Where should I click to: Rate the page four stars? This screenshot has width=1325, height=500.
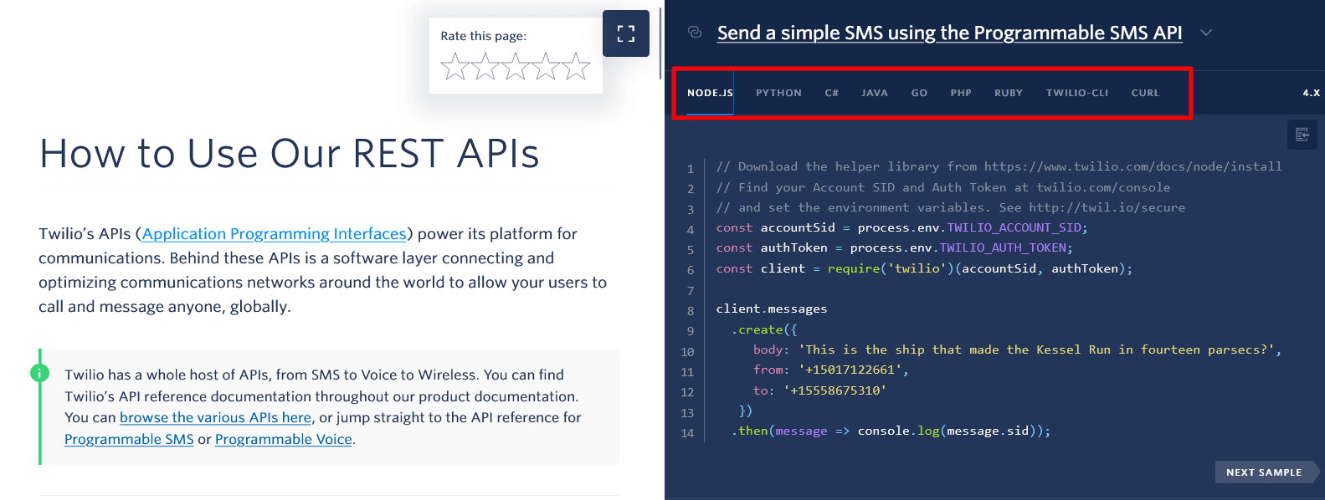click(546, 67)
